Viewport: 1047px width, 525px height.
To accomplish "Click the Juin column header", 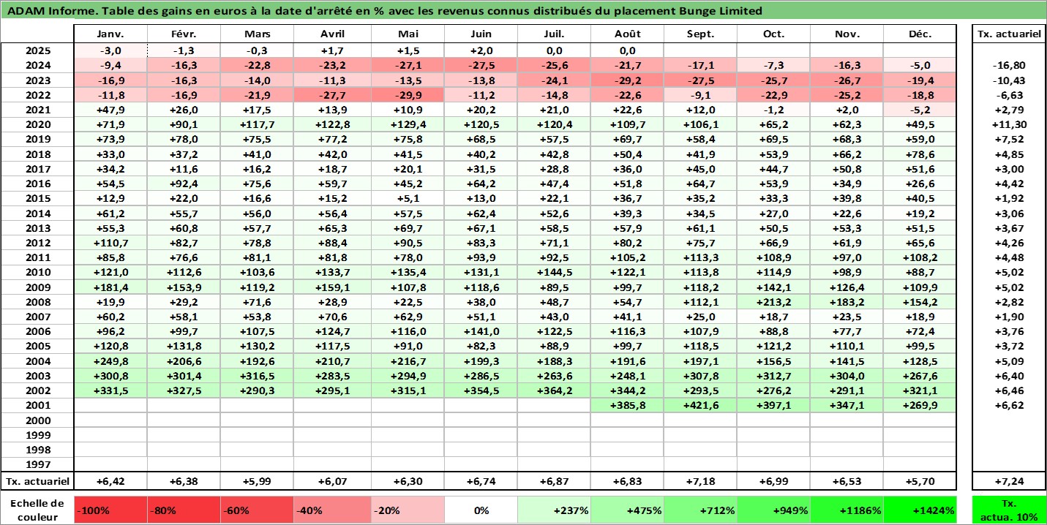I will 481,34.
